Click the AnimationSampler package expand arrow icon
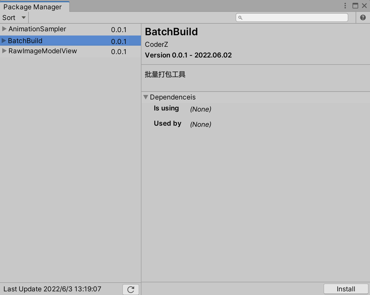The height and width of the screenshot is (295, 370). click(4, 29)
